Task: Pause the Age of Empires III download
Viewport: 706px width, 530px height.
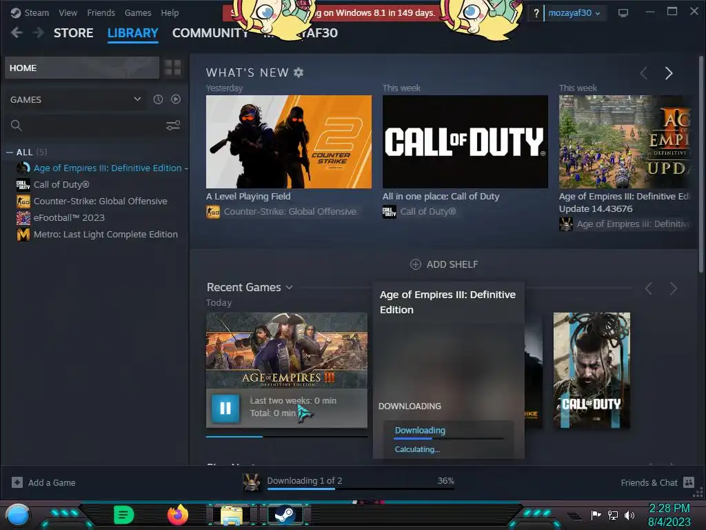Action: (225, 409)
